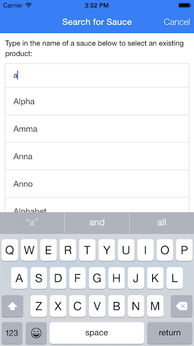Tap the Q key
The height and width of the screenshot is (346, 194).
[x=10, y=250]
